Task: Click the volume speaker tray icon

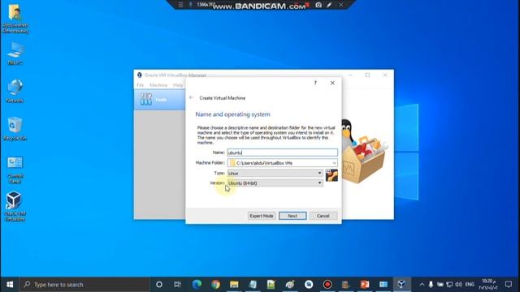Action: click(458, 285)
